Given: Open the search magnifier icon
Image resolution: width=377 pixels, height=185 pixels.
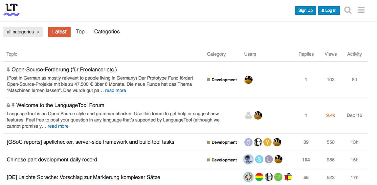Looking at the screenshot, I should [x=348, y=10].
